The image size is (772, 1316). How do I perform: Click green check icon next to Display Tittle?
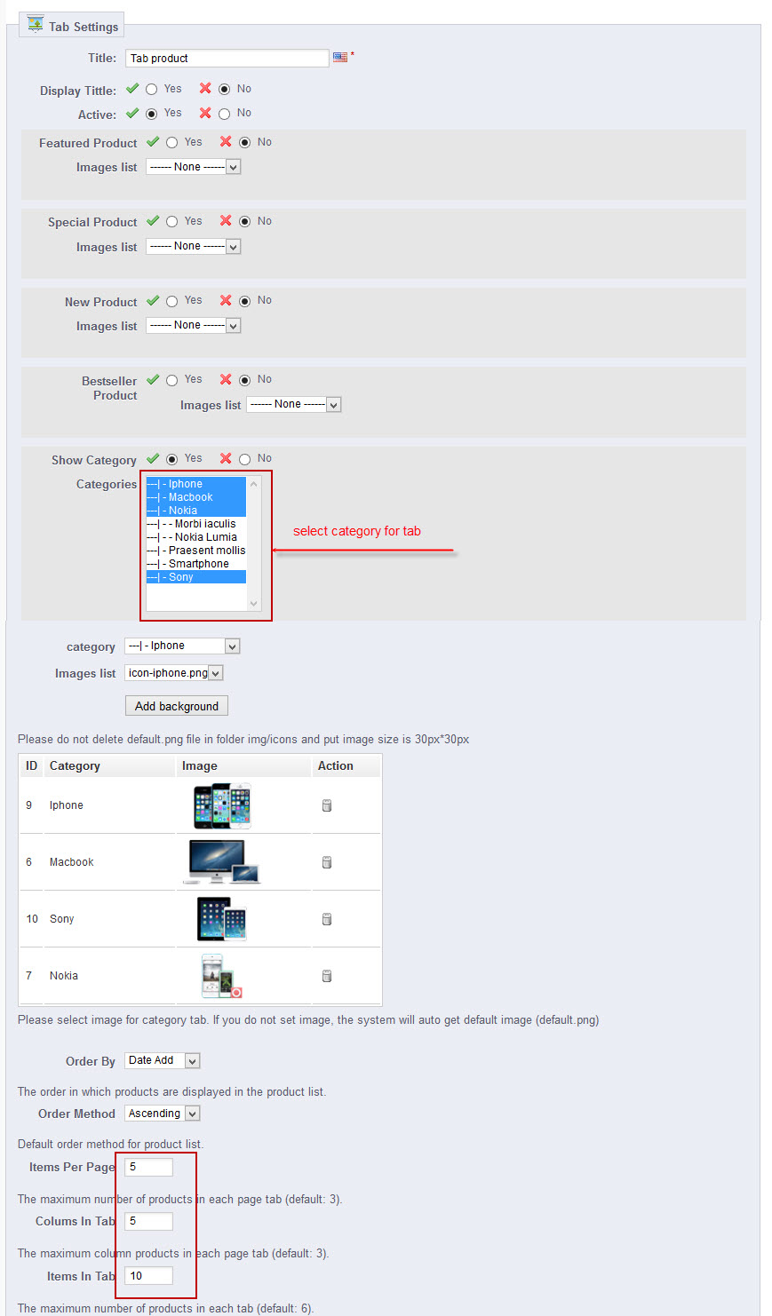[x=132, y=89]
